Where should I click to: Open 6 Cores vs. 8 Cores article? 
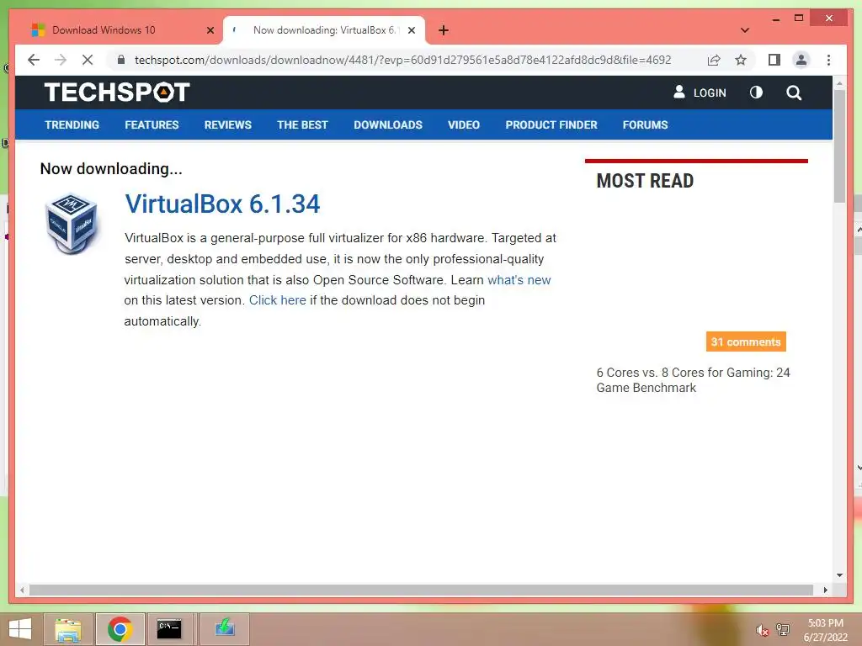[693, 380]
